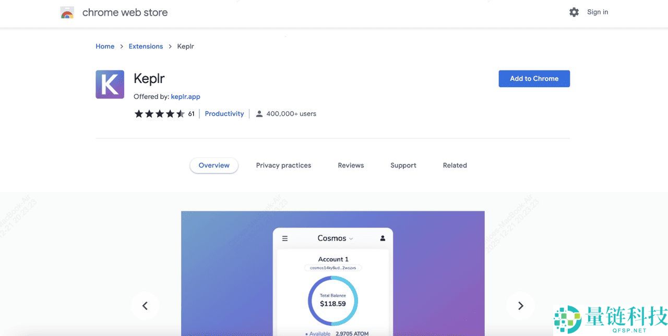668x336 pixels.
Task: Go to Extensions breadcrumb link
Action: coord(146,46)
